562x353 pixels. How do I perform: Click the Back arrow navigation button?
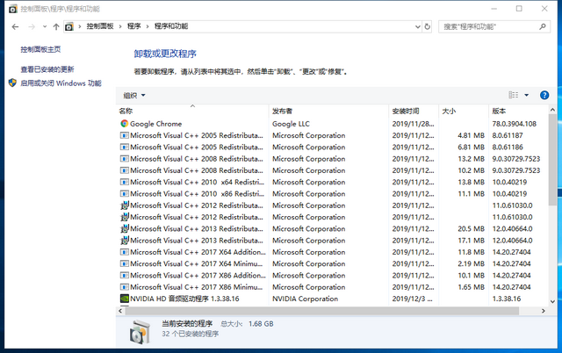click(x=15, y=26)
